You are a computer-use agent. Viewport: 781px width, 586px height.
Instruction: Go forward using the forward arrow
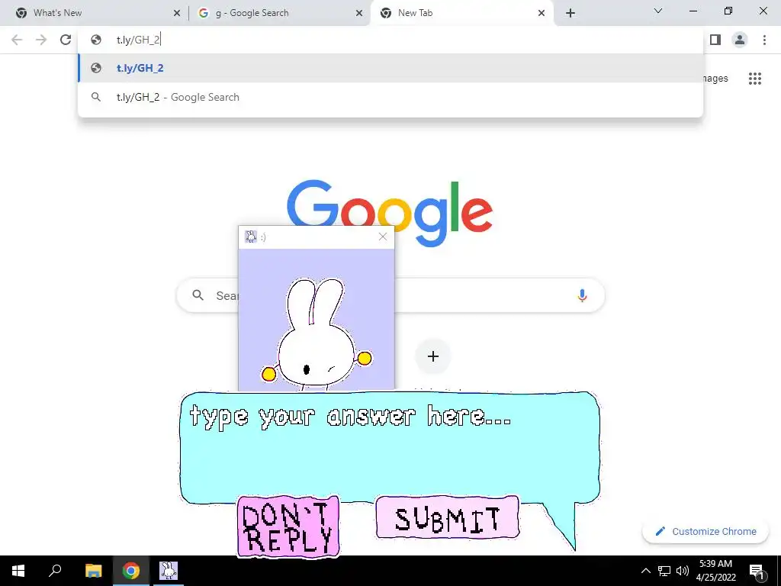[41, 40]
